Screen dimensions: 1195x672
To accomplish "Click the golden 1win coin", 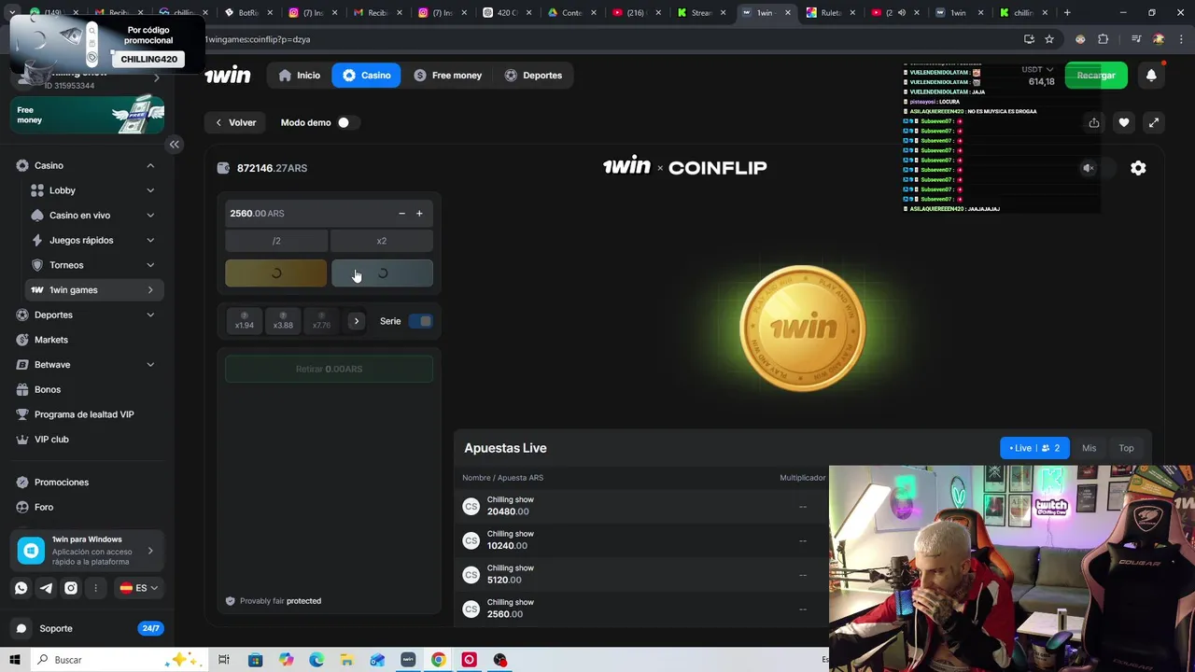I will pos(803,329).
